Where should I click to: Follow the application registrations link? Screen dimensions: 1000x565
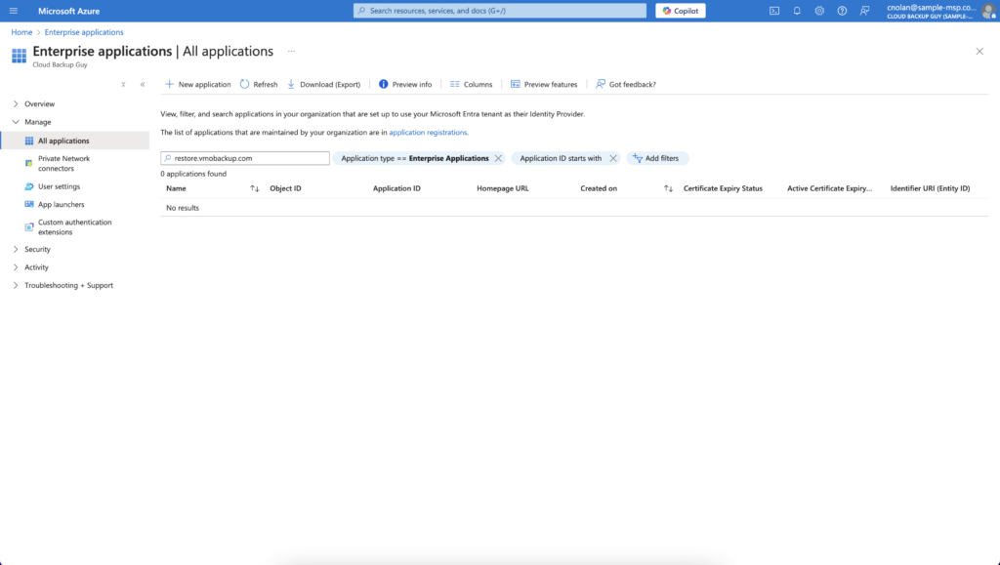428,133
